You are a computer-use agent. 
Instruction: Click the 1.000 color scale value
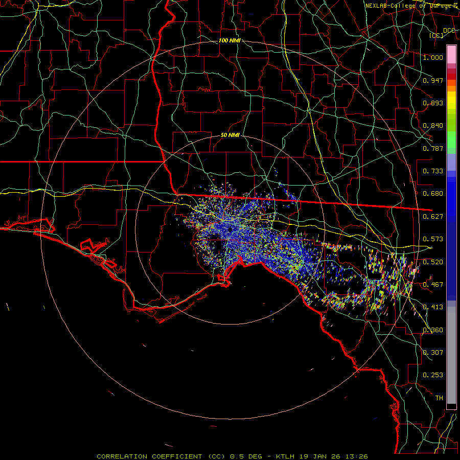(x=433, y=57)
